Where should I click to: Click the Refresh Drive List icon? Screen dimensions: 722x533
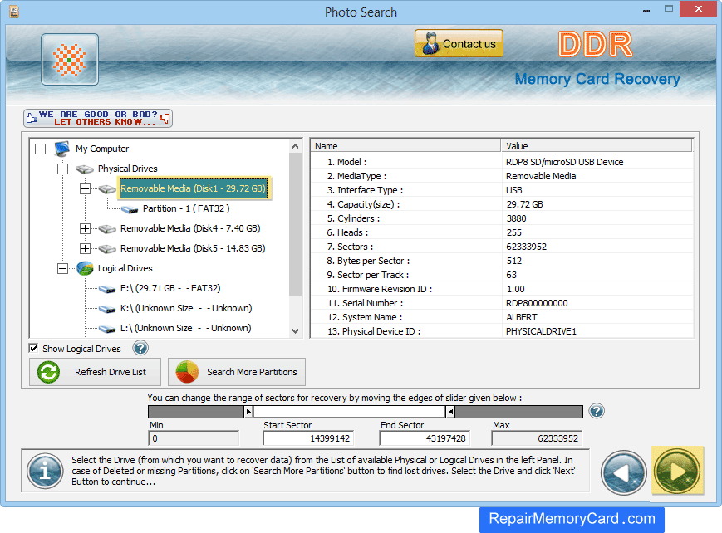click(48, 371)
